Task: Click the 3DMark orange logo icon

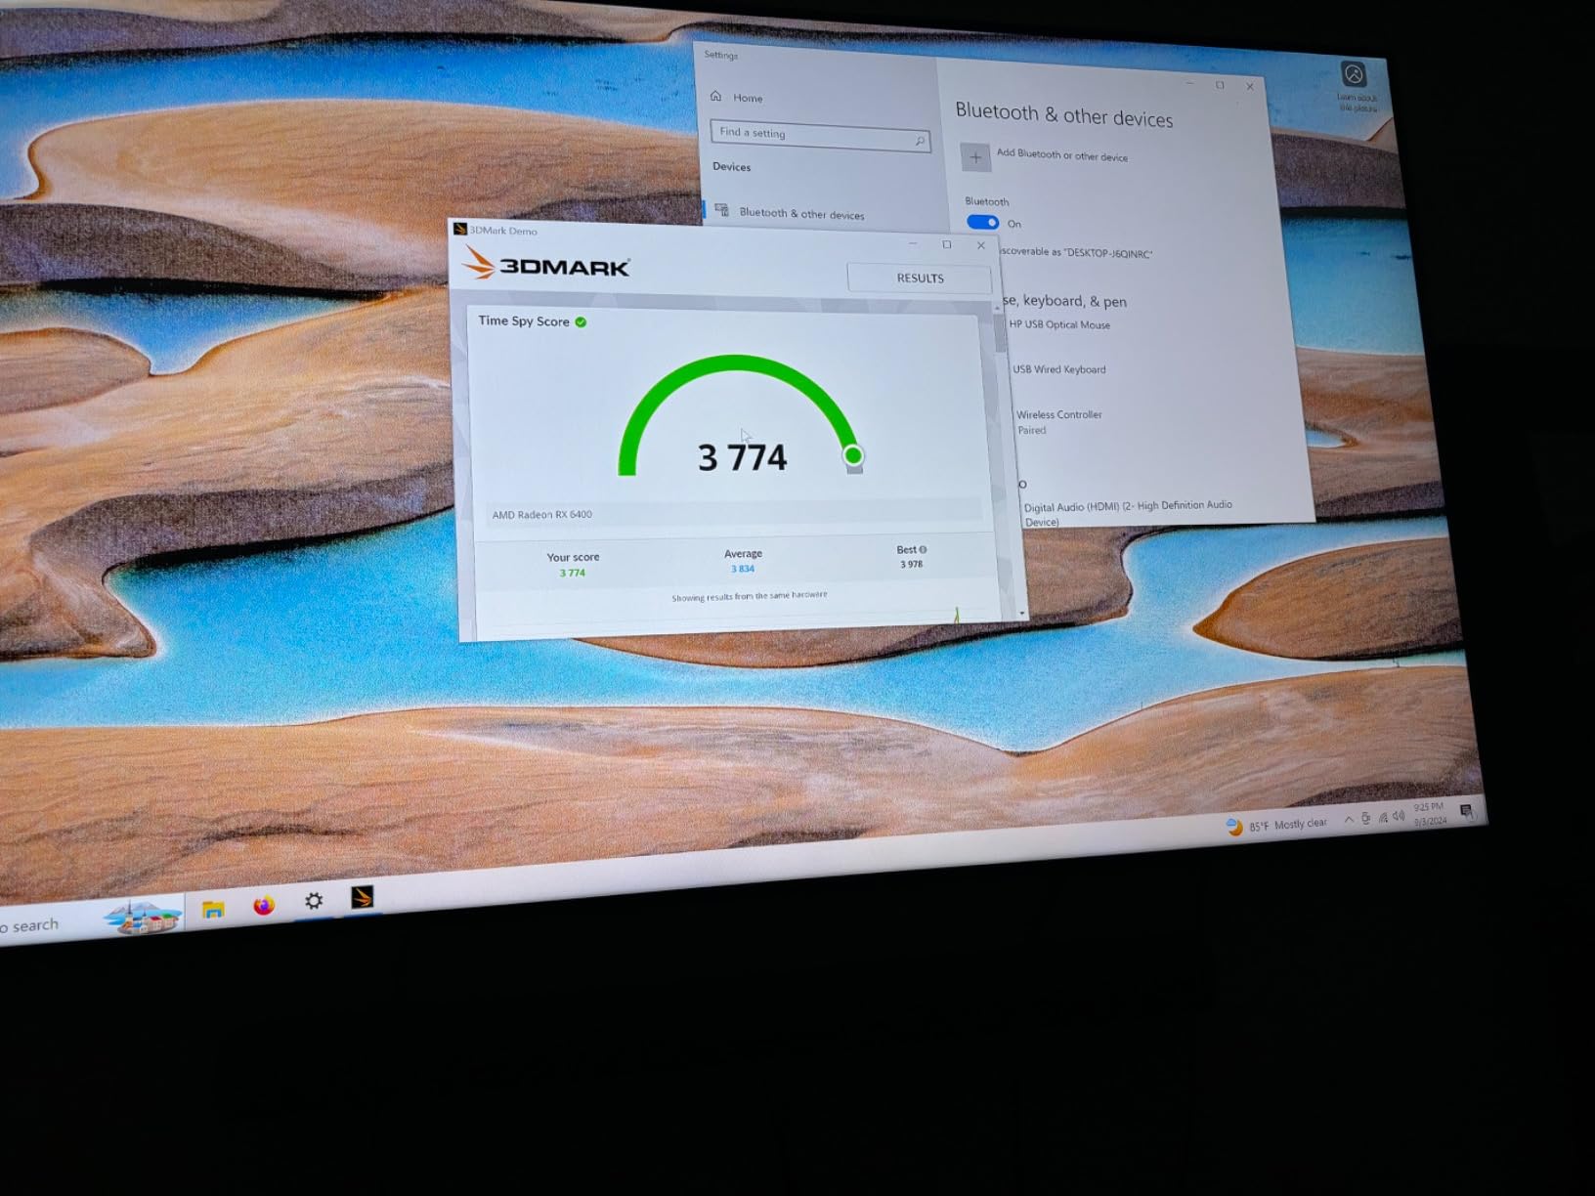Action: point(478,262)
